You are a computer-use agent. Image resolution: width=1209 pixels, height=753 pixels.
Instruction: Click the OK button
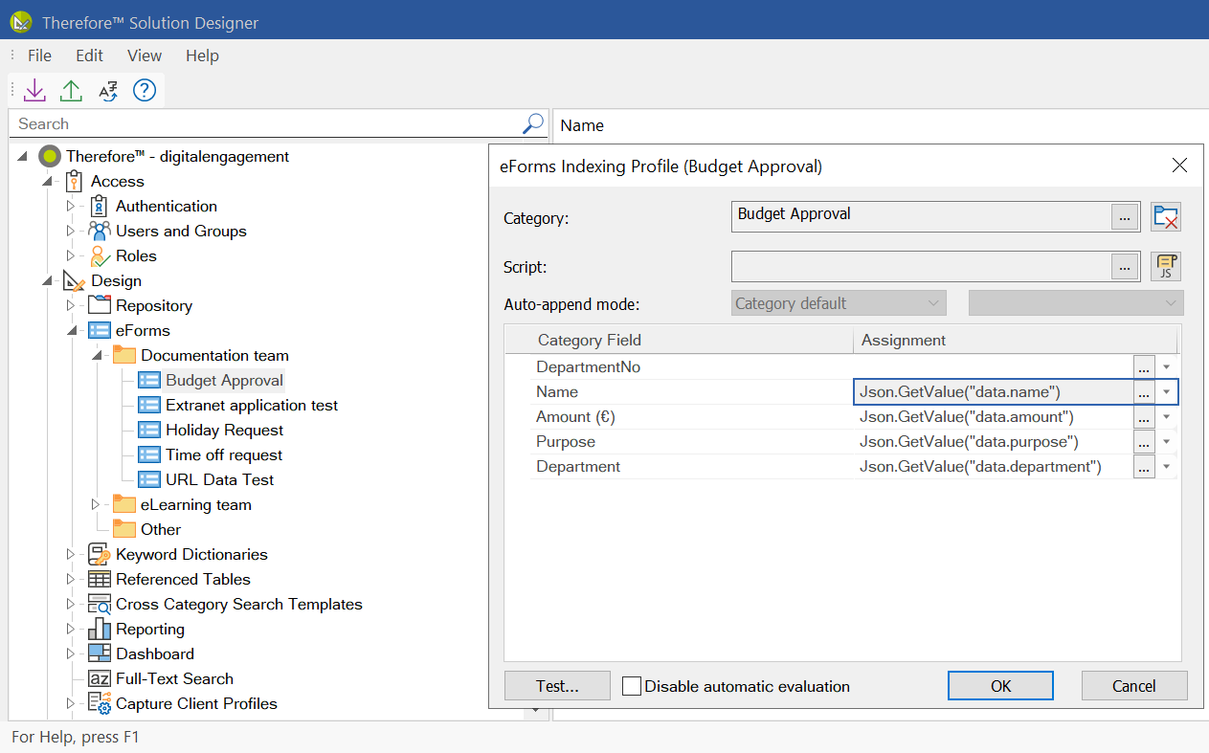click(x=1000, y=686)
